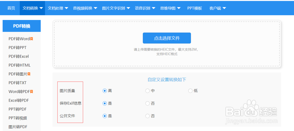Image resolution: width=294 pixels, height=131 pixels.
Task: Select Excel转PDF in the sidebar
Action: click(19, 100)
